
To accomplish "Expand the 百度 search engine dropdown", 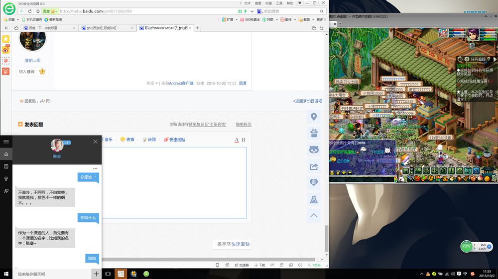I will [50, 11].
